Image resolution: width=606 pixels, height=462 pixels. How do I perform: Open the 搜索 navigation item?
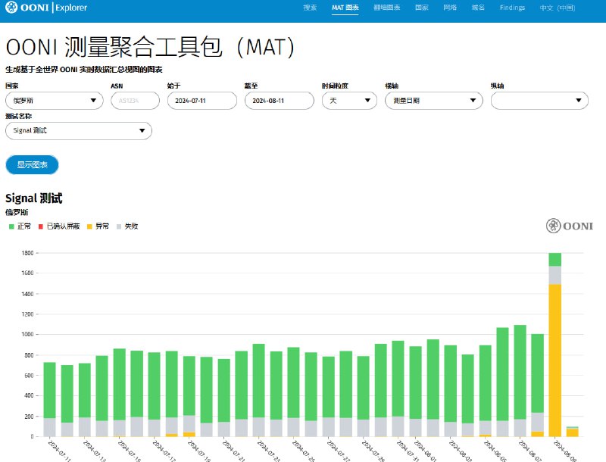click(x=310, y=8)
